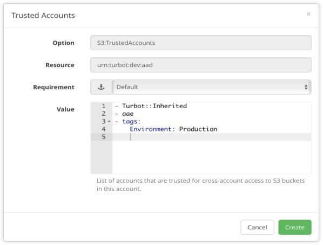The width and height of the screenshot is (323, 245).
Task: Click 'Environment' key in the editor
Action: point(151,129)
